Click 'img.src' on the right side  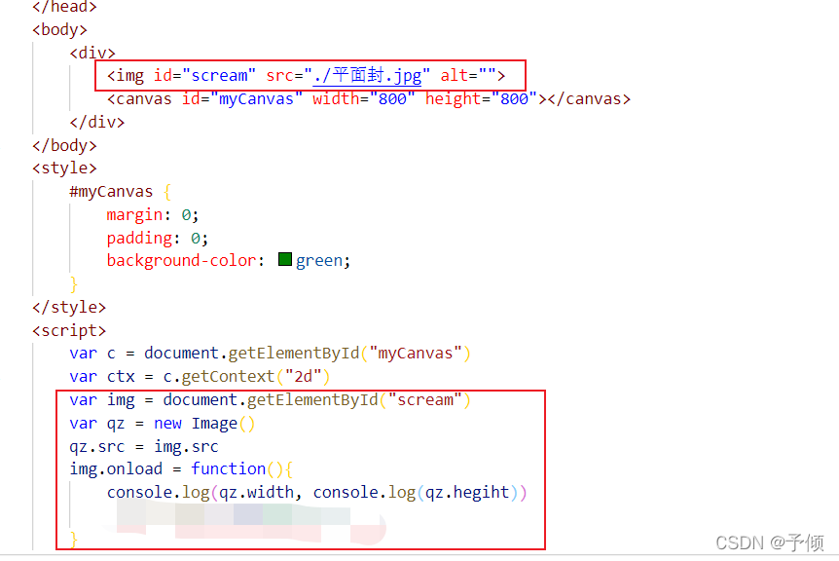[x=186, y=446]
